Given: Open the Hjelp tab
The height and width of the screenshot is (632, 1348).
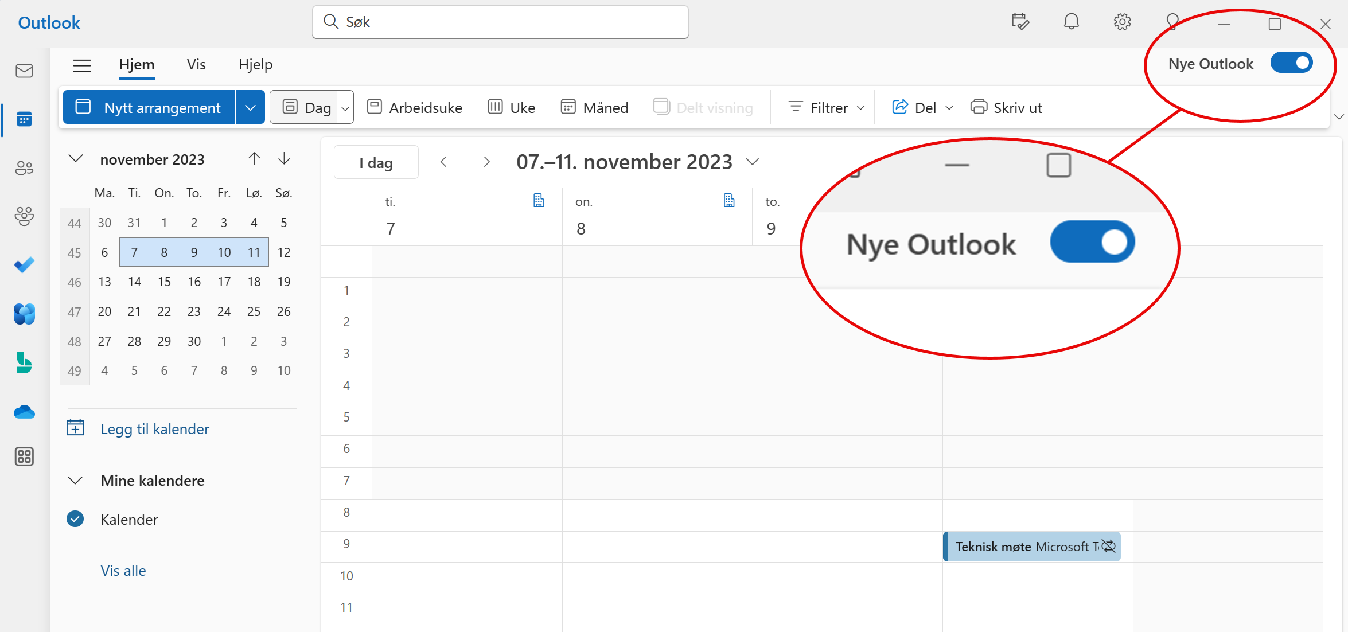Looking at the screenshot, I should [255, 64].
